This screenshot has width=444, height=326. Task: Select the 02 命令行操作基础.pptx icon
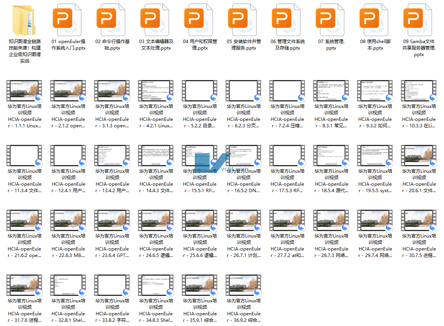[x=112, y=20]
